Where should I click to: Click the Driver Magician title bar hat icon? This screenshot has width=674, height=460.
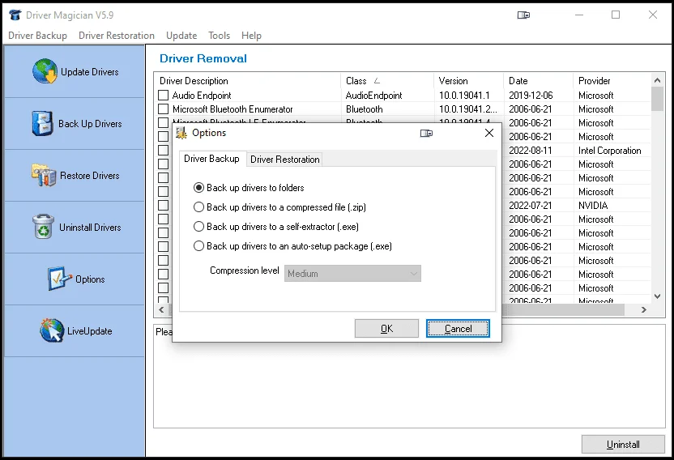[15, 15]
